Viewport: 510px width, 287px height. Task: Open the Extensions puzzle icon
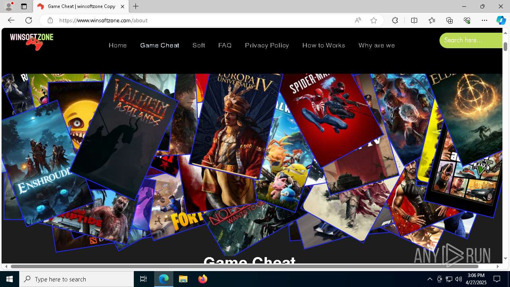395,20
